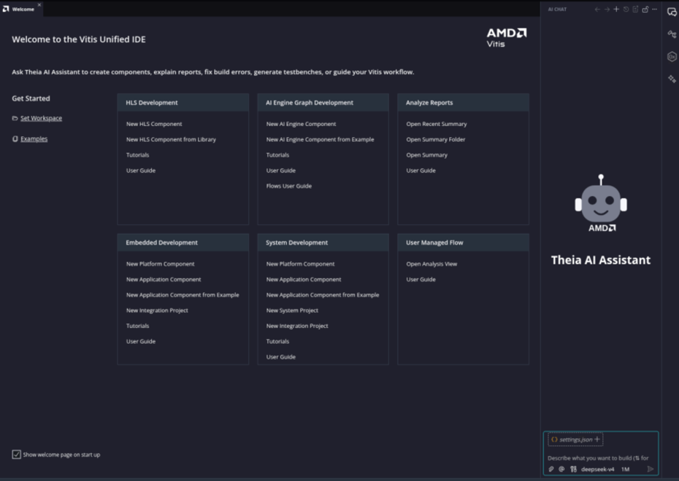Click the unlock icon in AI Chat toolbar
This screenshot has height=481, width=679.
(x=645, y=9)
